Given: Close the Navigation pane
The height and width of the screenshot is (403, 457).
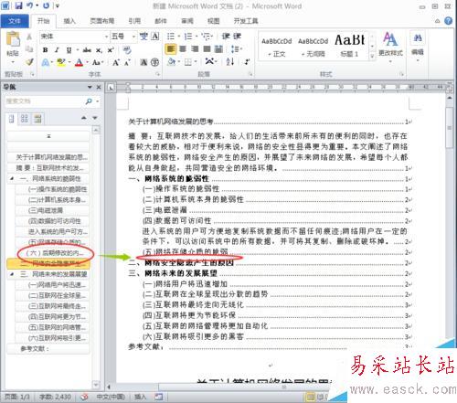Looking at the screenshot, I should [x=99, y=87].
